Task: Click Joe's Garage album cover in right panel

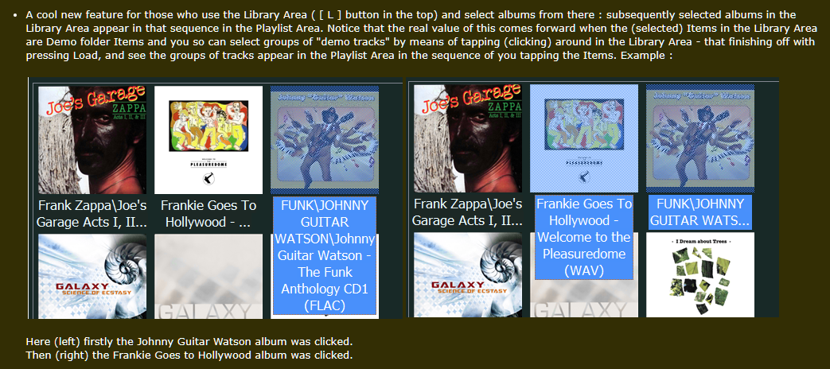Action: tap(468, 138)
